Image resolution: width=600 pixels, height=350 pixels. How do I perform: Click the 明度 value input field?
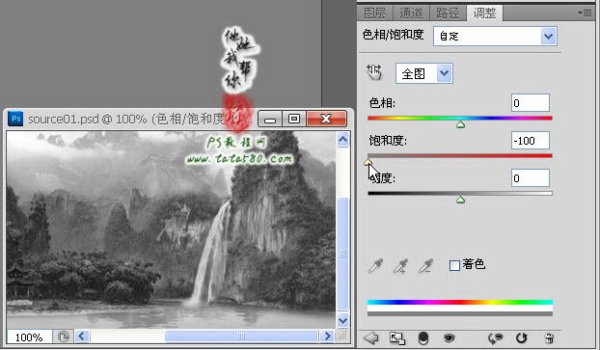click(x=530, y=177)
